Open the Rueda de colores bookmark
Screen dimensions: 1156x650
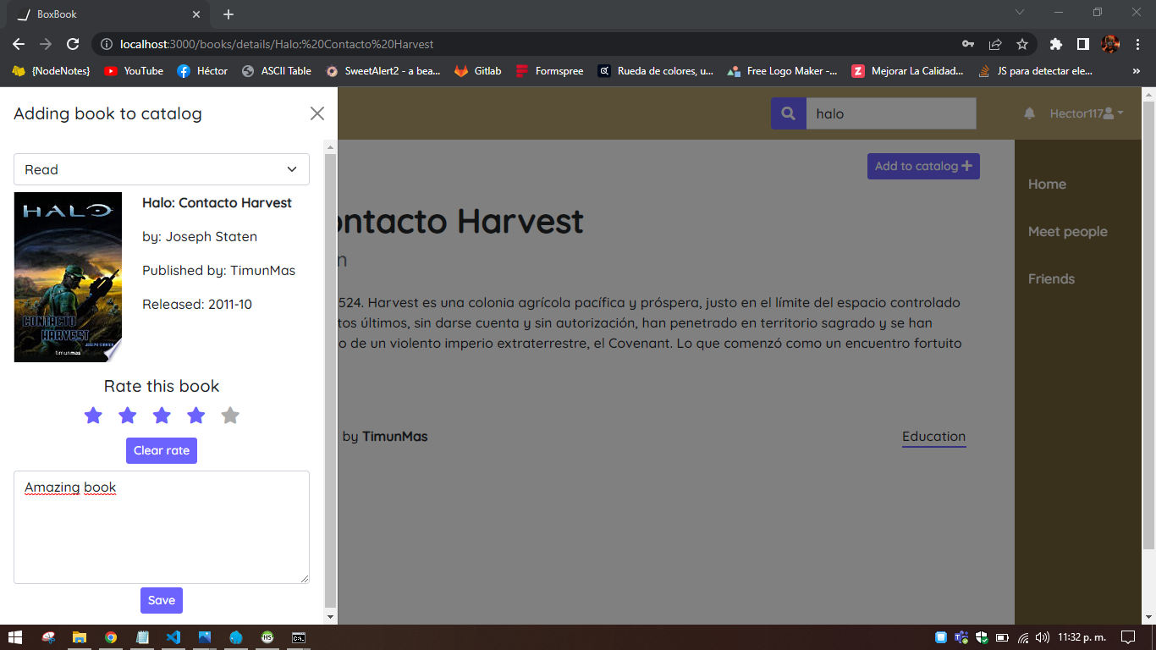click(656, 71)
